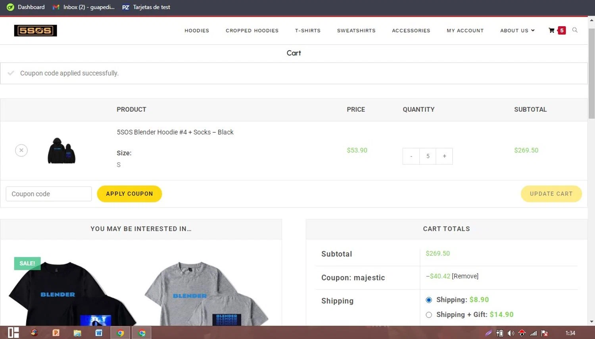Open the gray Blender T-shirt thumbnail
This screenshot has height=339, width=595.
coord(206,293)
